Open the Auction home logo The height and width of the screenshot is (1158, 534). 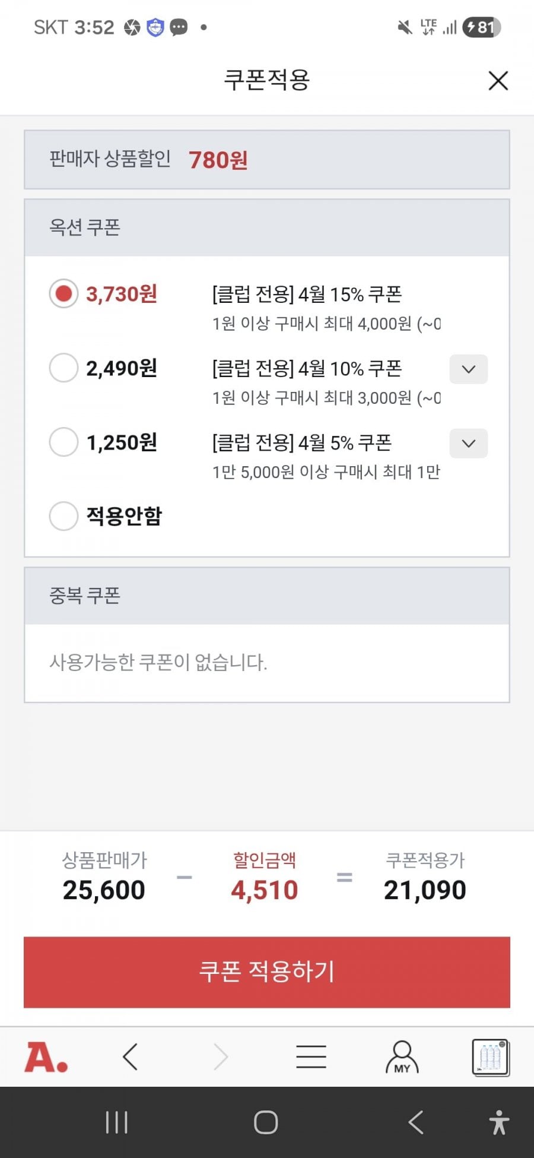click(46, 1057)
